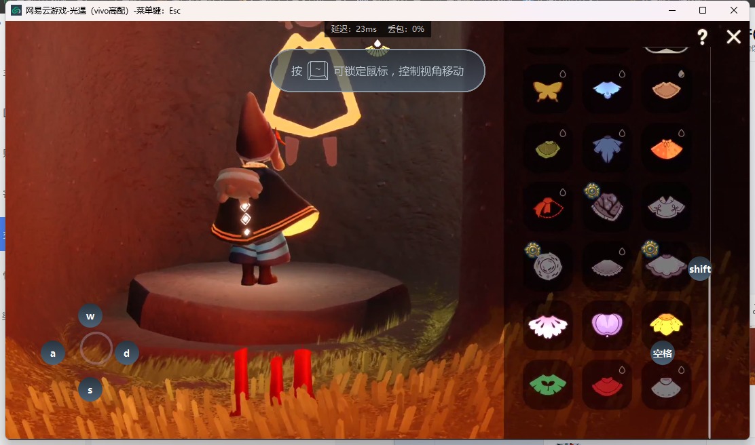Select the light blue winged cape
The image size is (755, 445).
point(607,90)
